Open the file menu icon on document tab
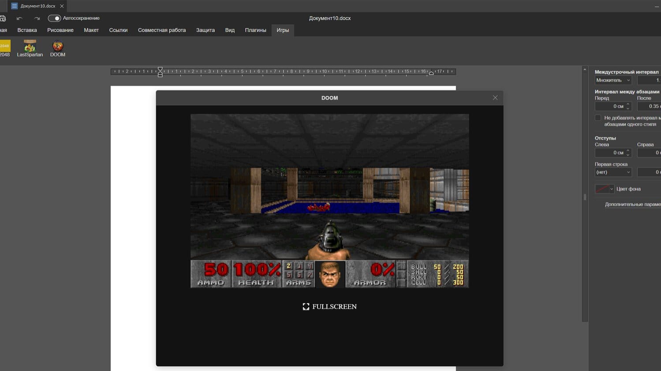 (15, 6)
